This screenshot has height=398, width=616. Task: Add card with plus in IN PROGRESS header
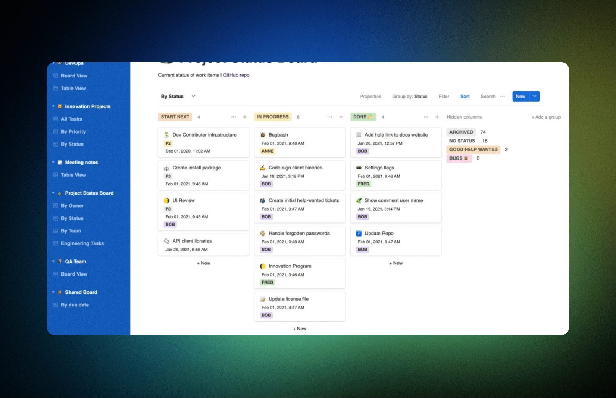[x=341, y=117]
